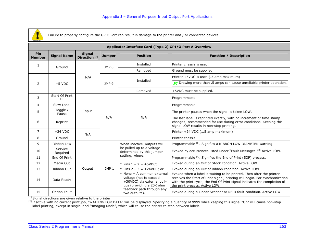The height and width of the screenshot is (243, 315).
Task: Click the yellow warning triangle icon
Action: point(37,35)
